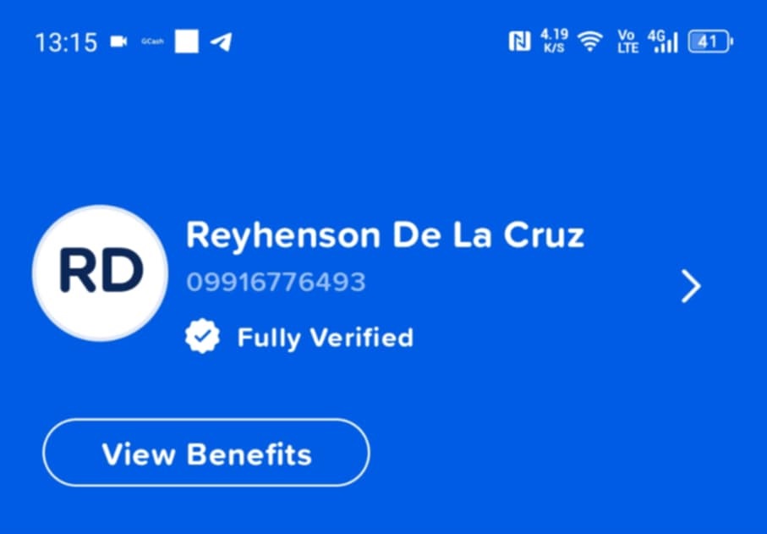The height and width of the screenshot is (534, 767).
Task: Tap the 13:15 clock in status bar
Action: pos(67,42)
